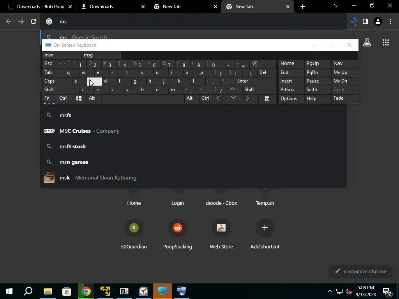Tap the PrtScn key
Screen dimensions: 399x299
tap(291, 90)
